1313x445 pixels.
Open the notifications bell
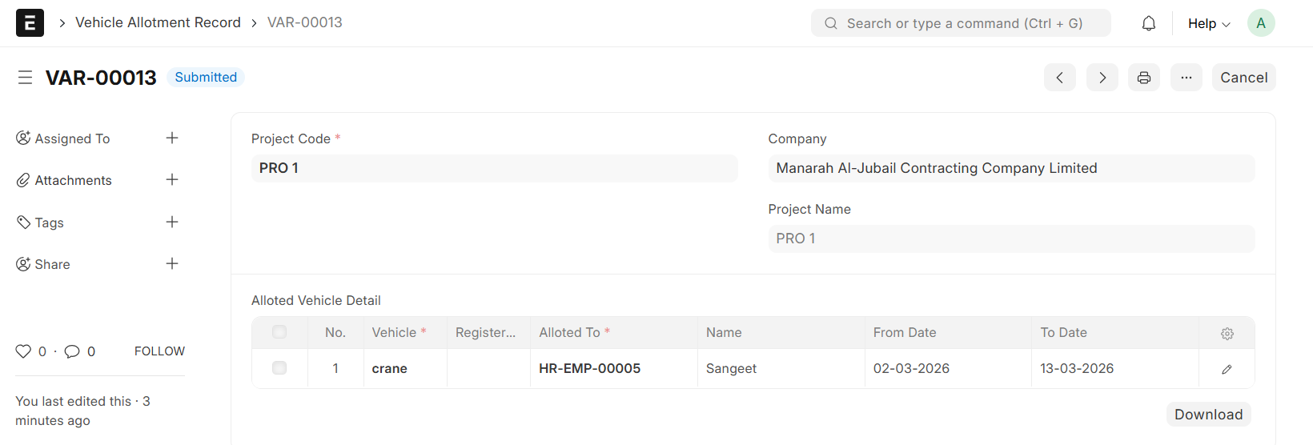pos(1148,23)
